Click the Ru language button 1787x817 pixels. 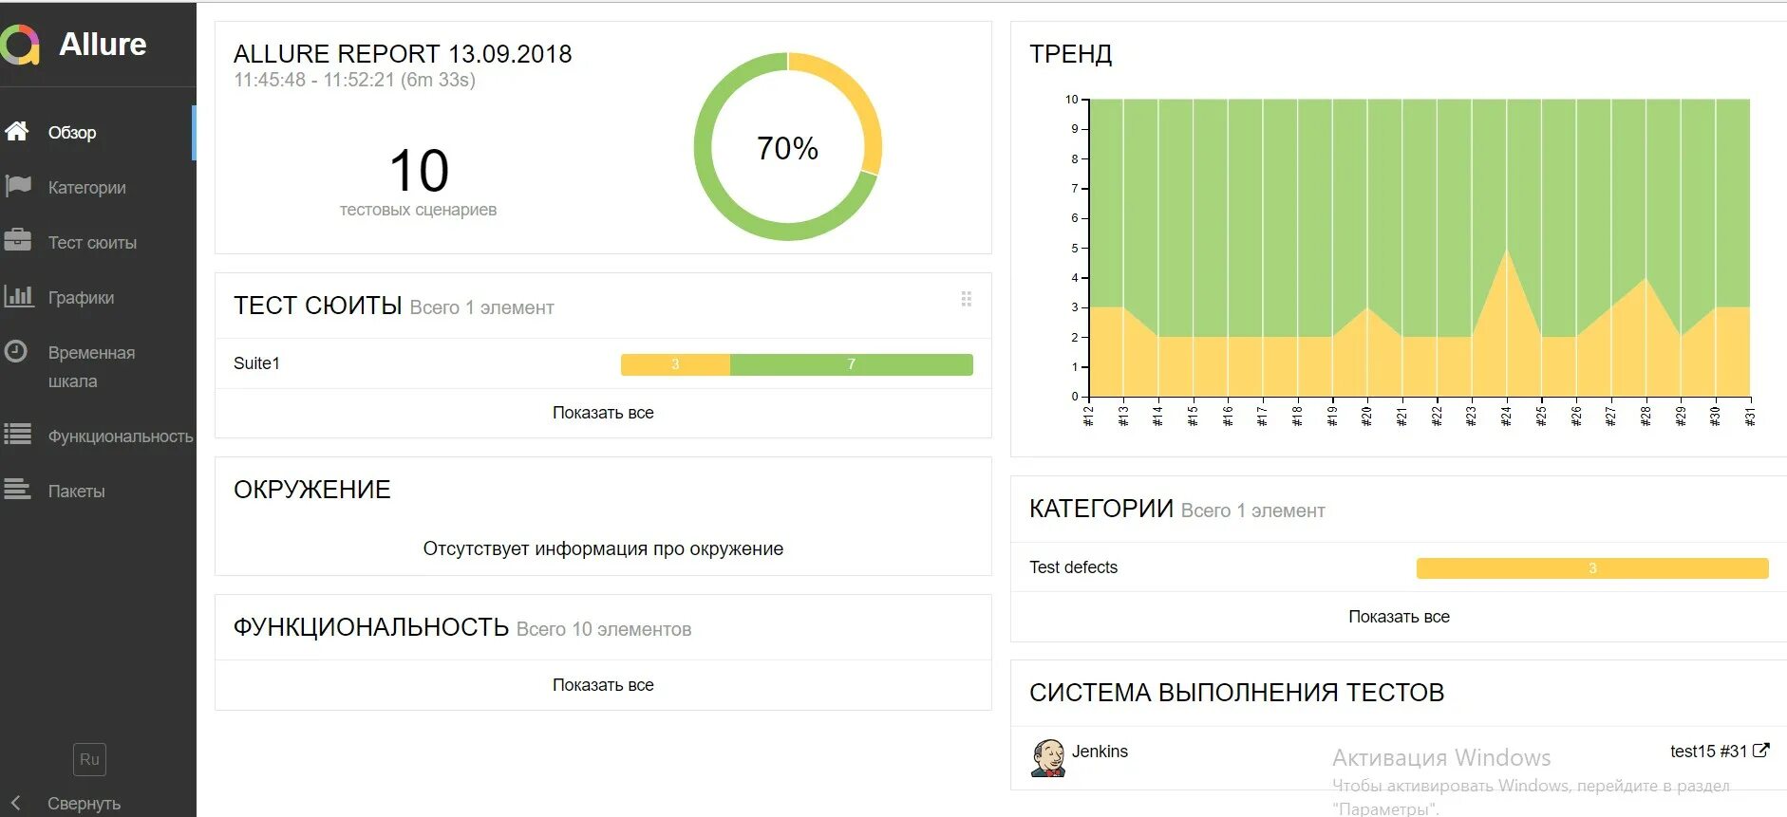coord(89,759)
